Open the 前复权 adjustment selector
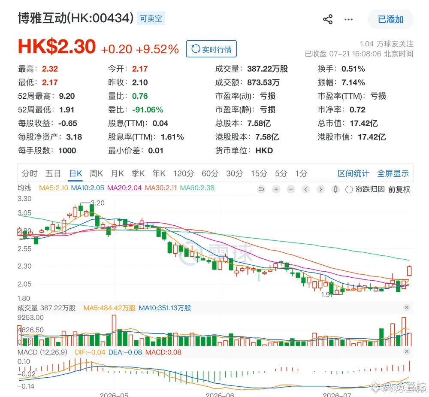The image size is (429, 397). [x=399, y=189]
